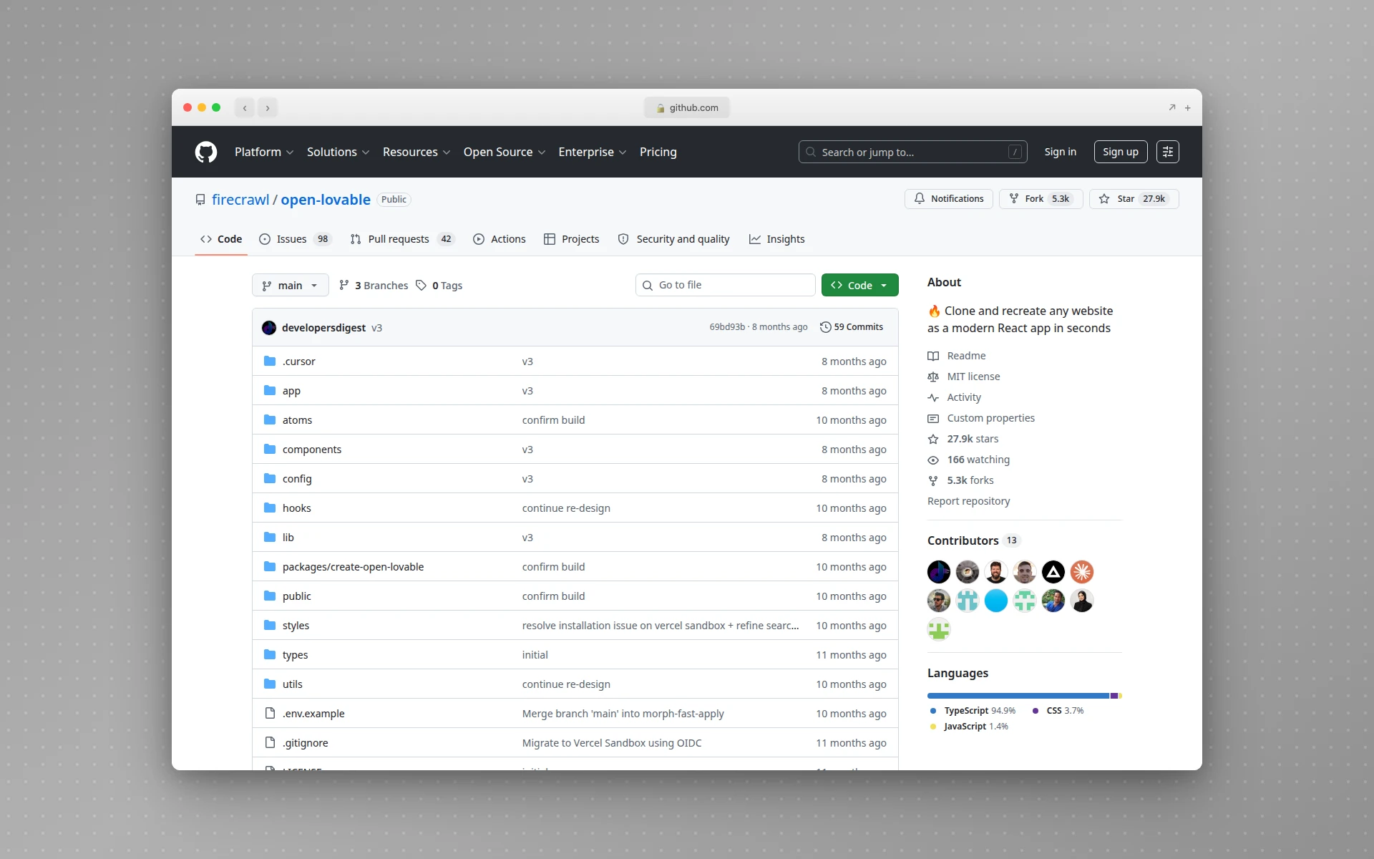The height and width of the screenshot is (859, 1374).
Task: Expand the Resources menu
Action: pos(416,152)
